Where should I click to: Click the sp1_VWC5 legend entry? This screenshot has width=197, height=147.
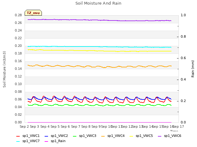click(141, 136)
